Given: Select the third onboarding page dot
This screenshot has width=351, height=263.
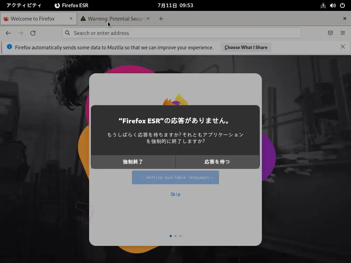Looking at the screenshot, I should pyautogui.click(x=180, y=236).
